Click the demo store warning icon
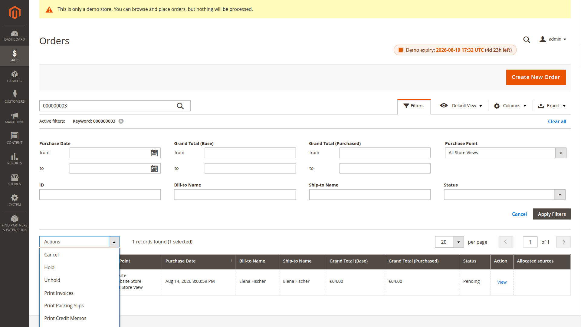Screen dimensions: 581x327 [49, 10]
